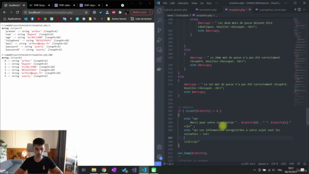
Task: Open the Remote Explorer view
Action: pos(159,49)
